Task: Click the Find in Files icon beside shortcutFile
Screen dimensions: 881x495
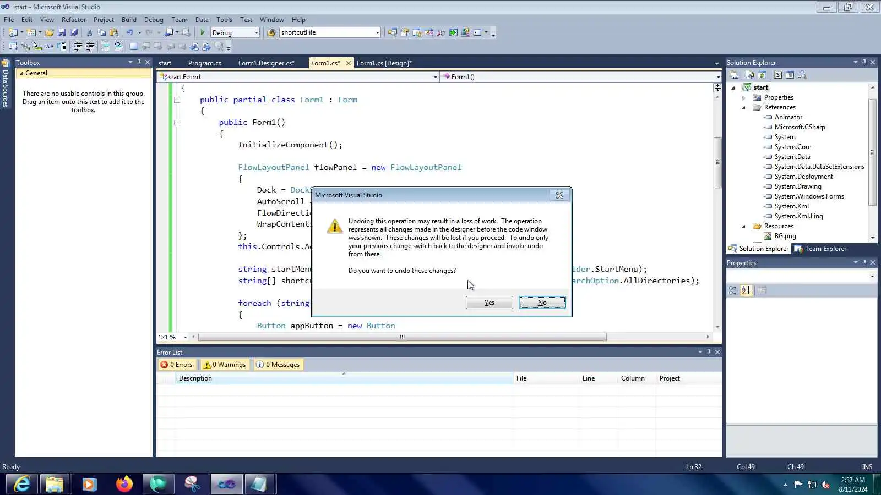Action: tap(271, 32)
